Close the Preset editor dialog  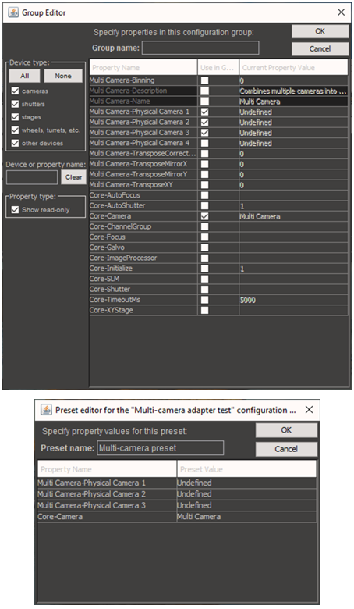pyautogui.click(x=309, y=410)
